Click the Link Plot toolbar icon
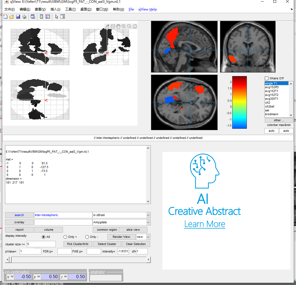The height and width of the screenshot is (285, 296). point(33,17)
